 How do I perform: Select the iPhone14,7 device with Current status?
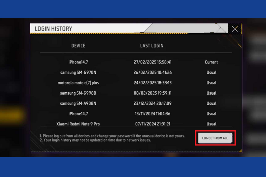point(78,62)
